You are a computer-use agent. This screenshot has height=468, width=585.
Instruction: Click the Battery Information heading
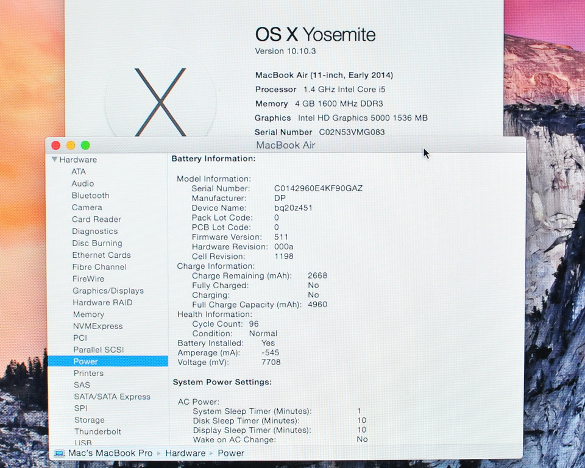coord(213,158)
